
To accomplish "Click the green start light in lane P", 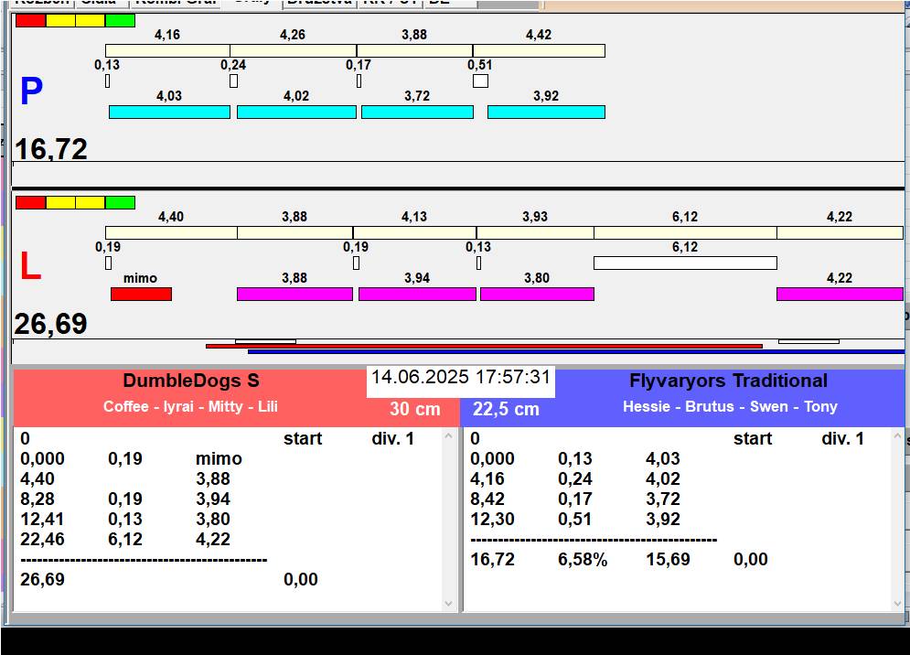I will (x=120, y=20).
